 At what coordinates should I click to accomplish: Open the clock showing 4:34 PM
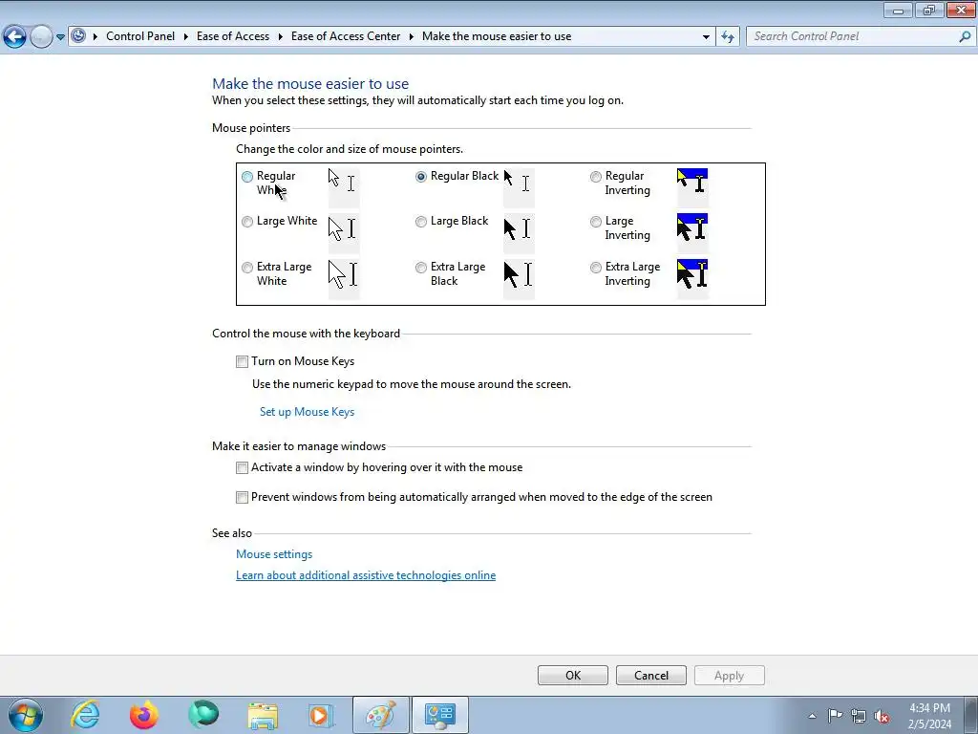[x=929, y=716]
